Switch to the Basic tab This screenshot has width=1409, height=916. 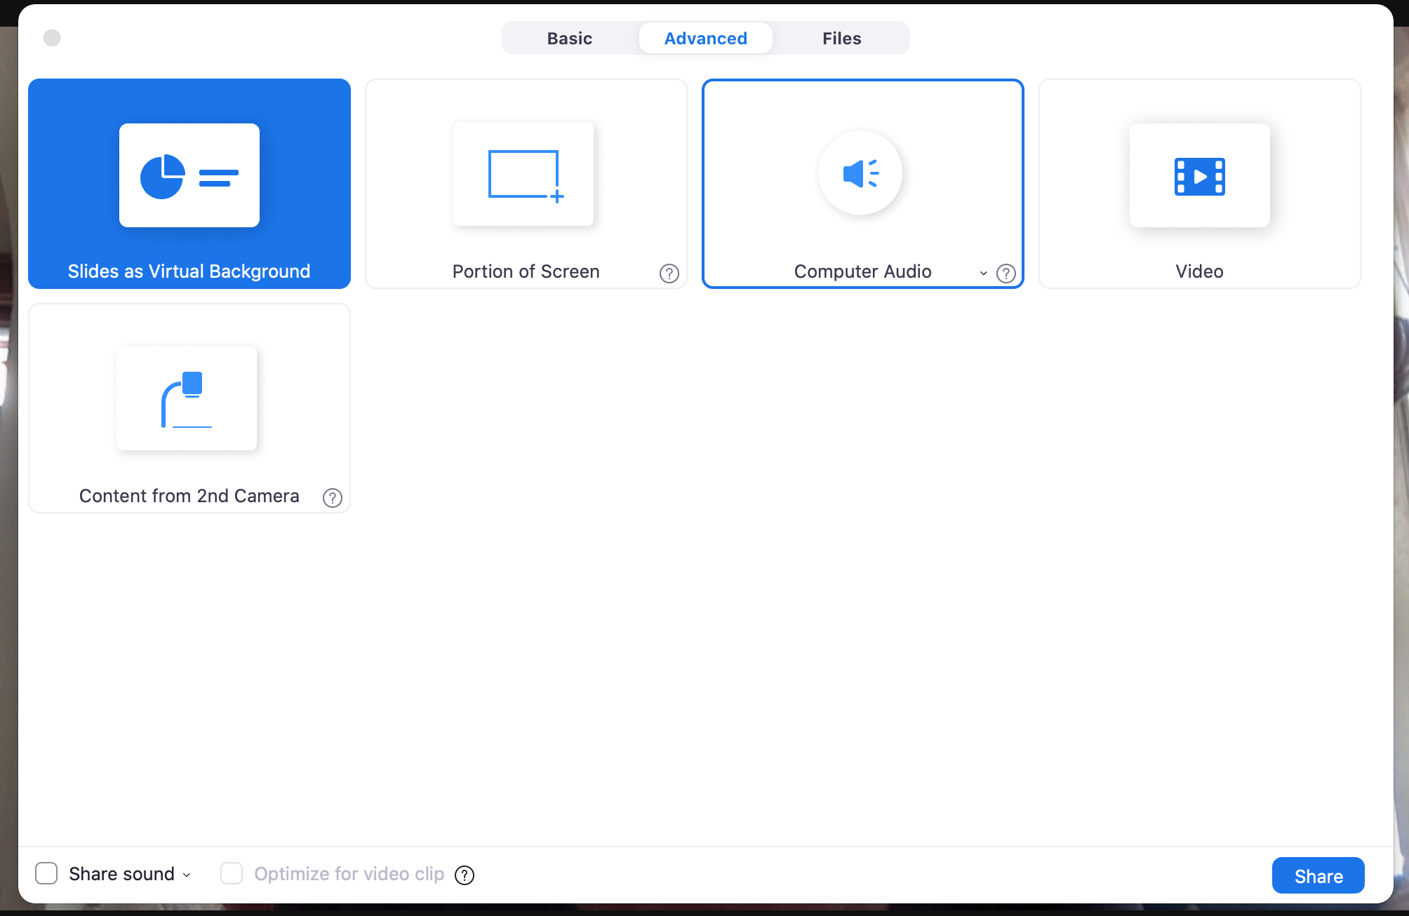click(569, 39)
